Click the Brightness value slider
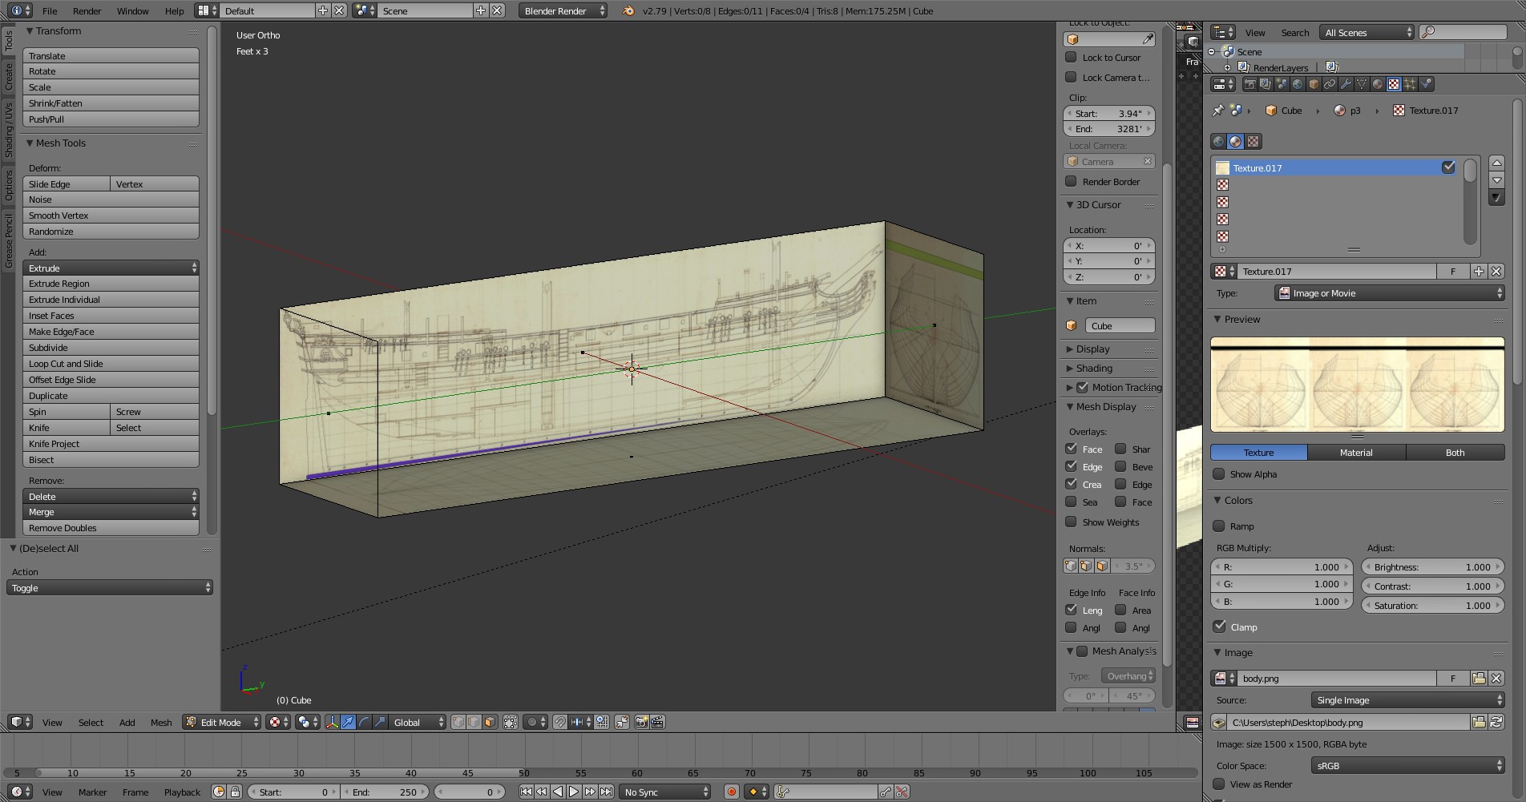Screen dimensions: 1526x802 [1432, 567]
